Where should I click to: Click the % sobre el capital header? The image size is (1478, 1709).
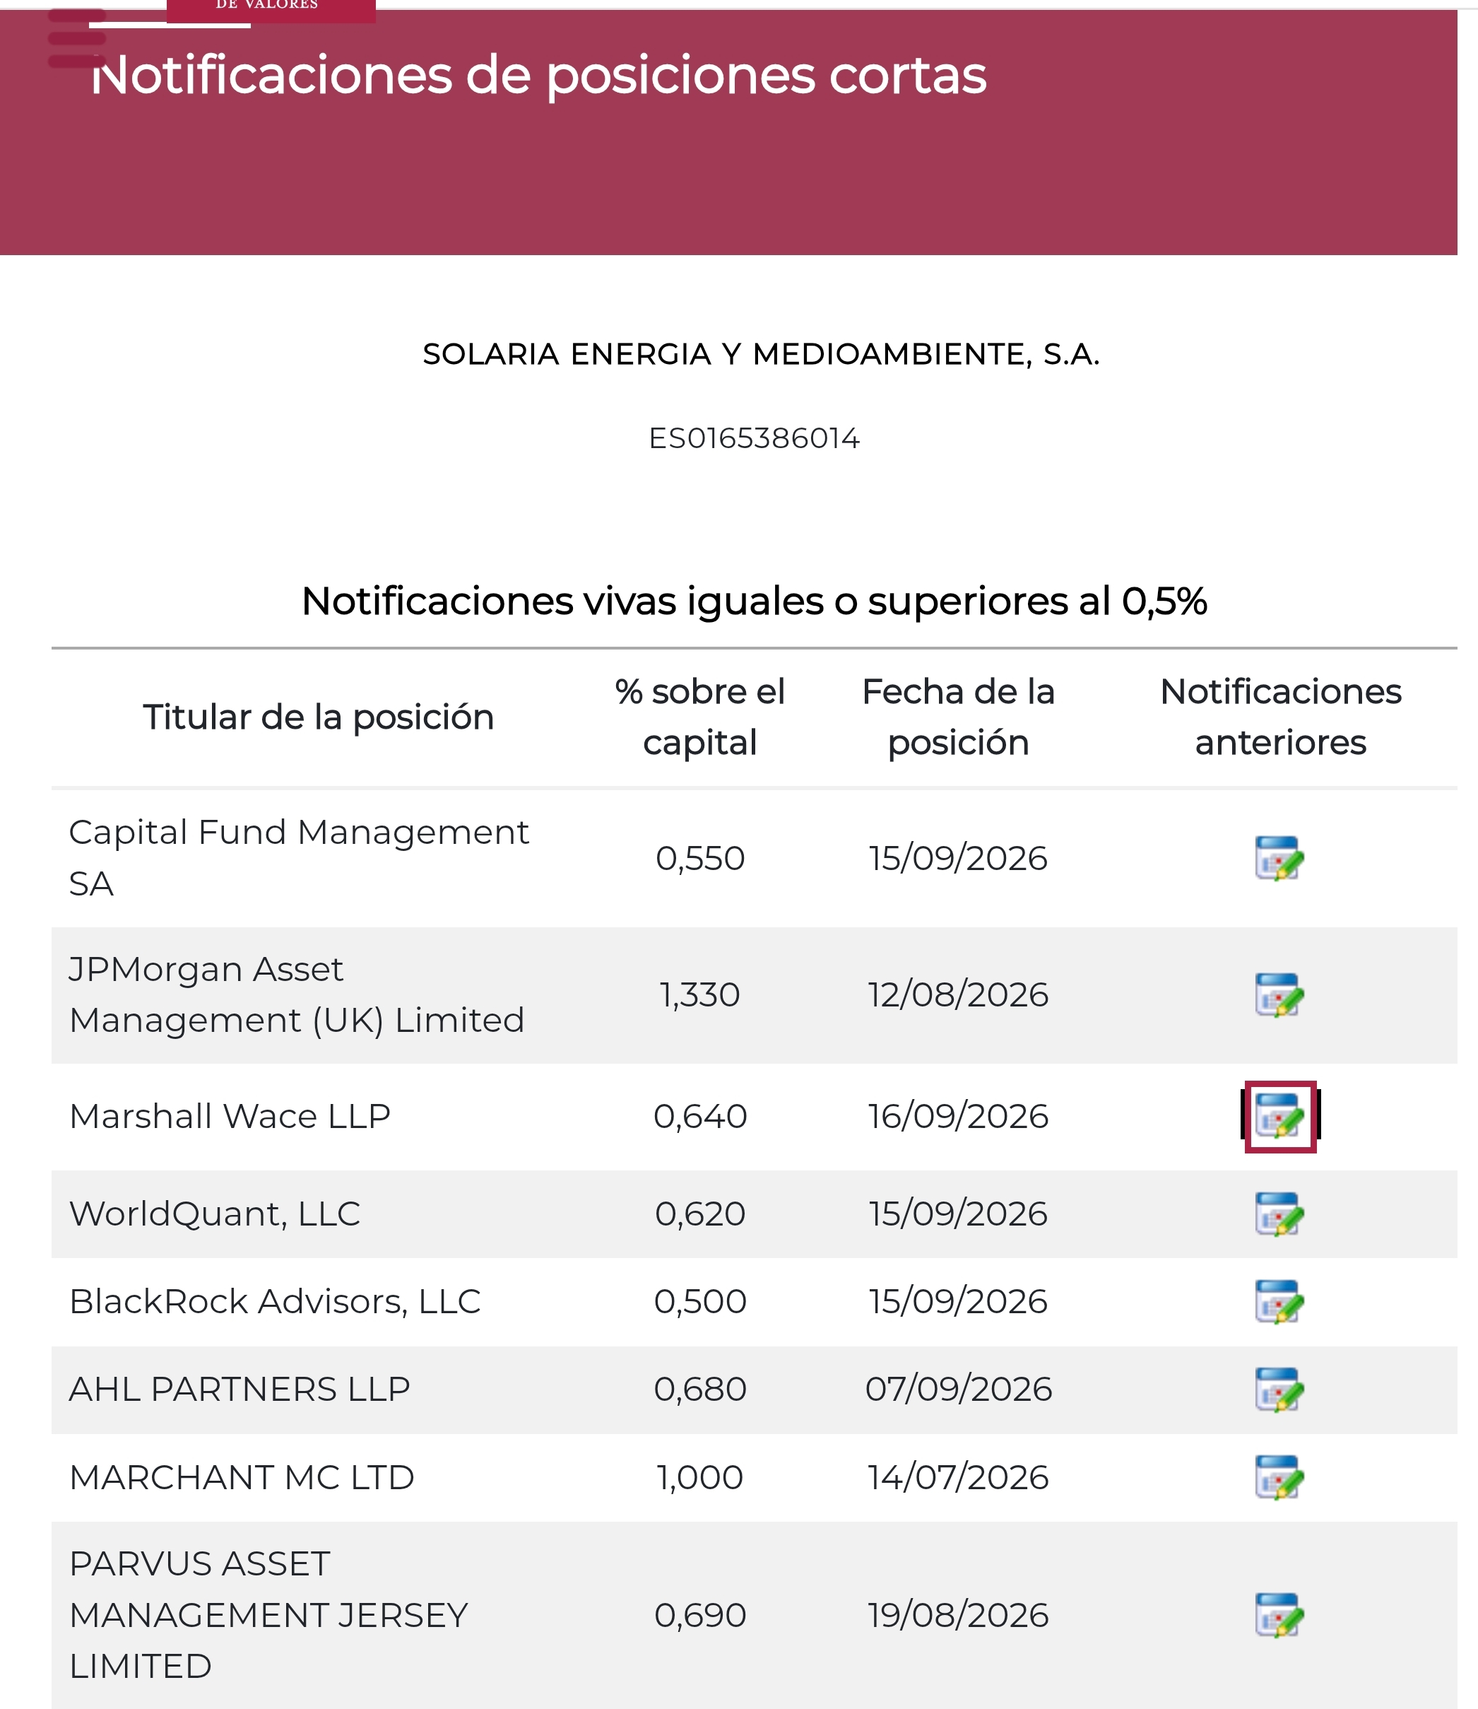[699, 717]
